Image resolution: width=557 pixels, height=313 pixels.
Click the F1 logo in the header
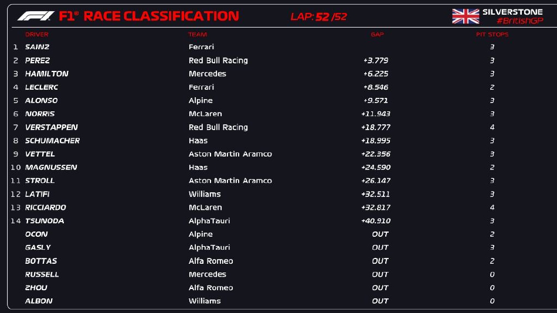click(36, 16)
